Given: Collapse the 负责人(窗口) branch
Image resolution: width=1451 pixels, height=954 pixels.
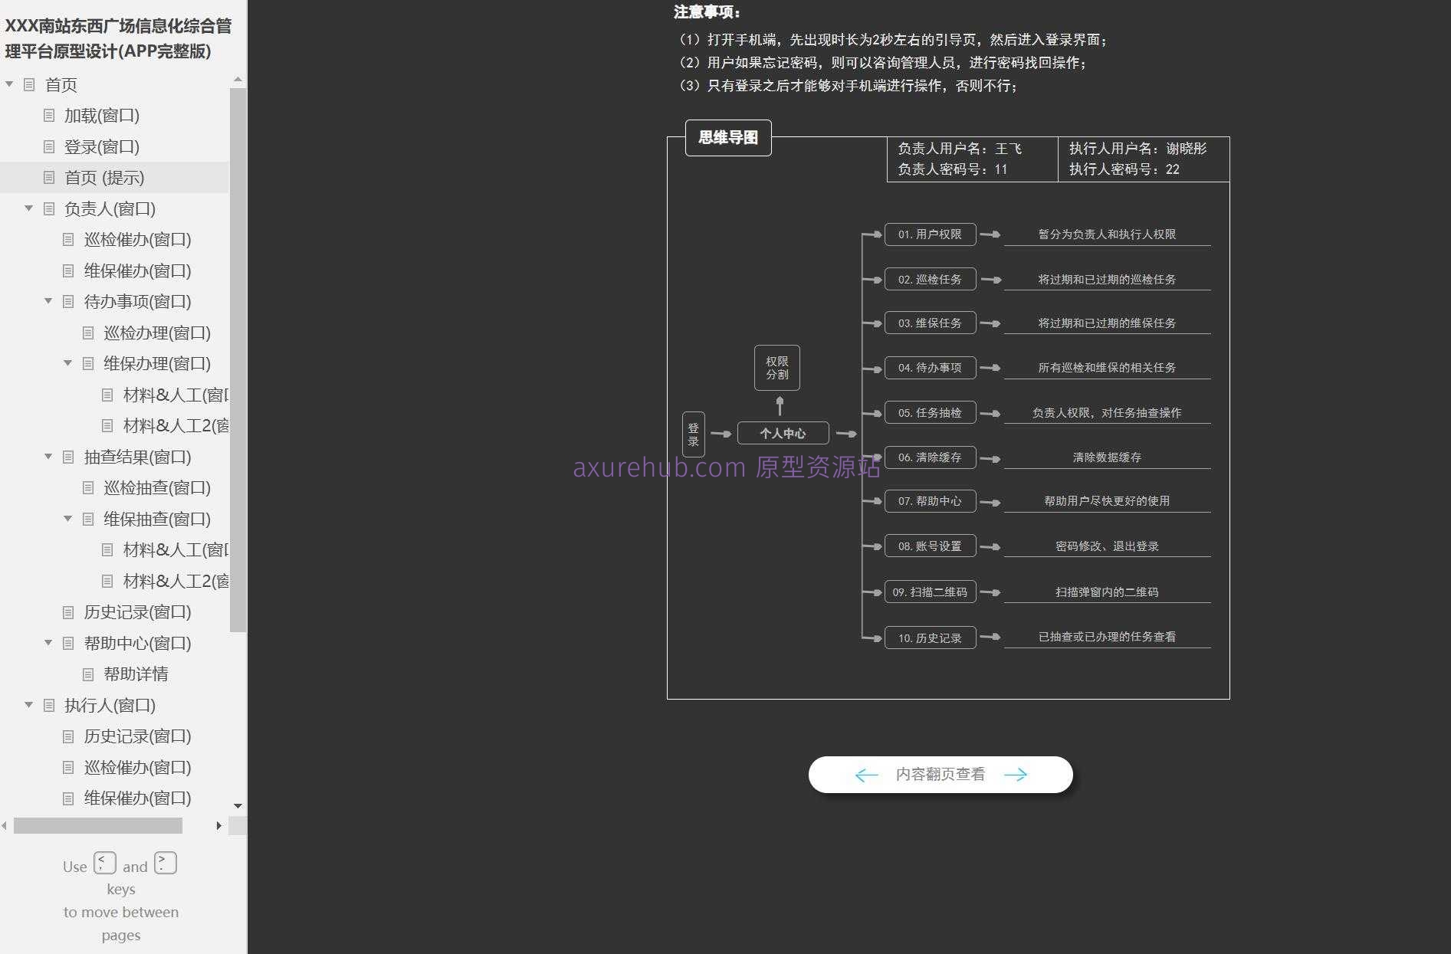Looking at the screenshot, I should 28,208.
